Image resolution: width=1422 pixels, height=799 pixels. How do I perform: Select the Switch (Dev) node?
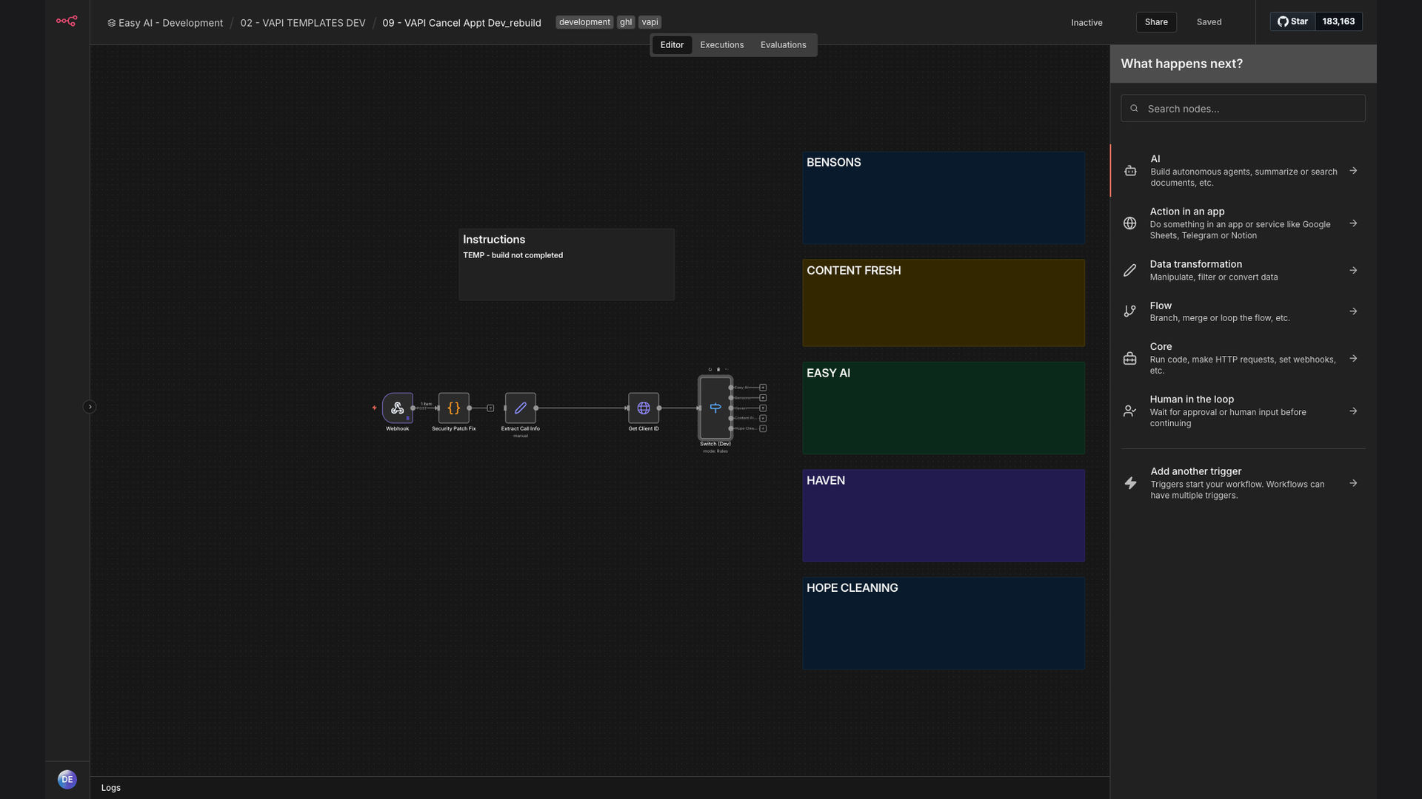[715, 408]
